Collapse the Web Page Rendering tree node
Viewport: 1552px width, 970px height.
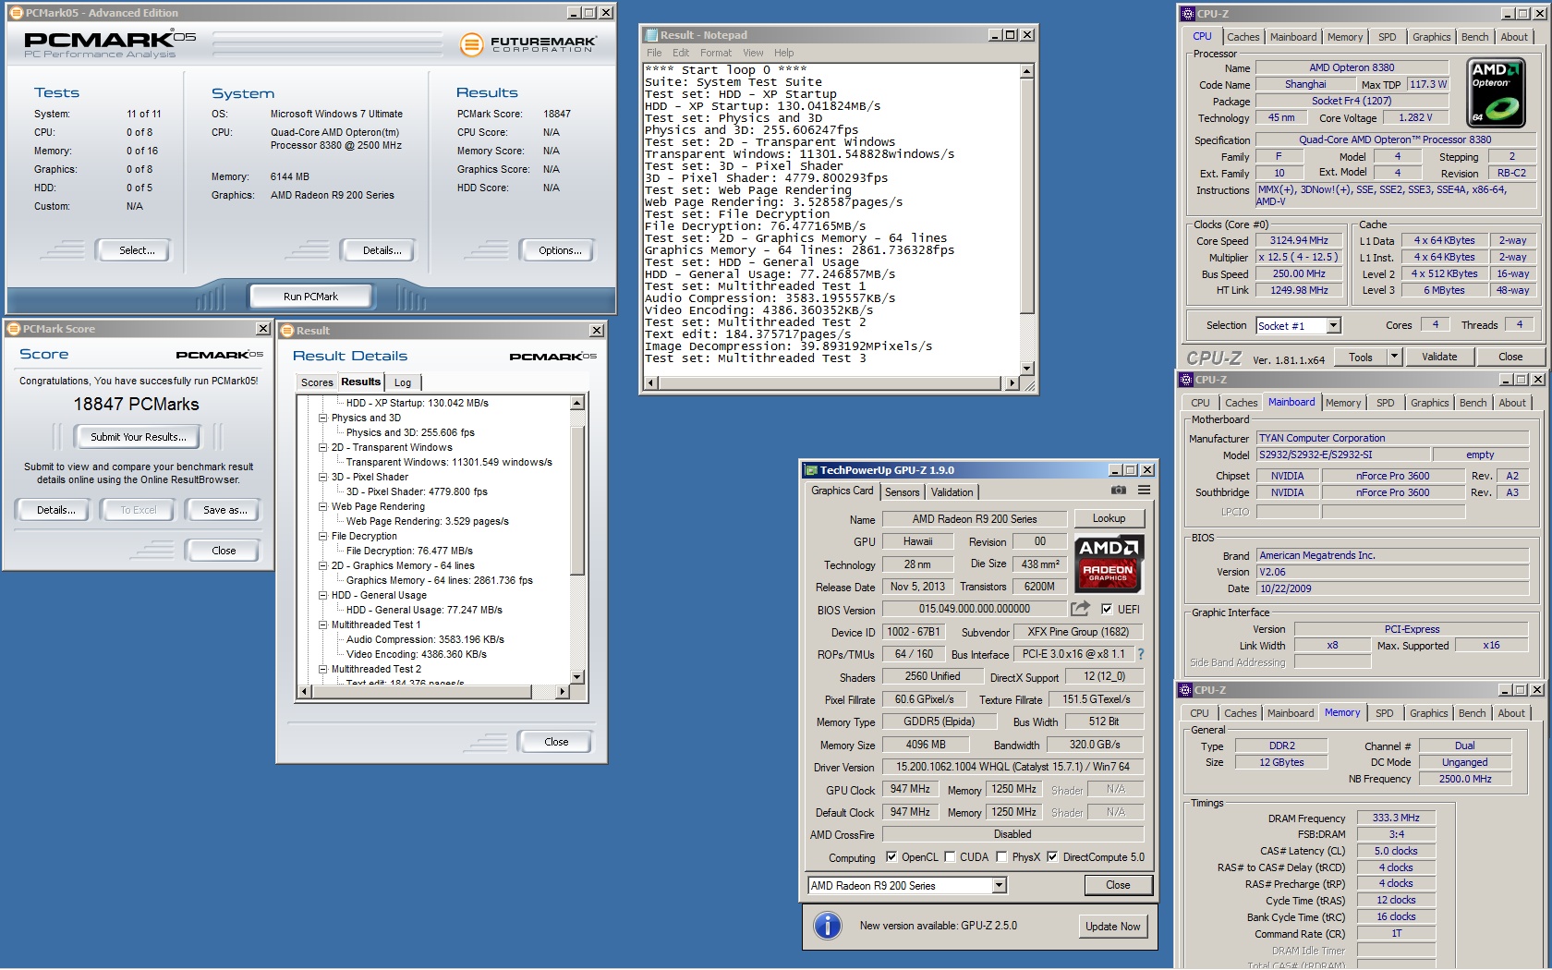click(x=323, y=506)
